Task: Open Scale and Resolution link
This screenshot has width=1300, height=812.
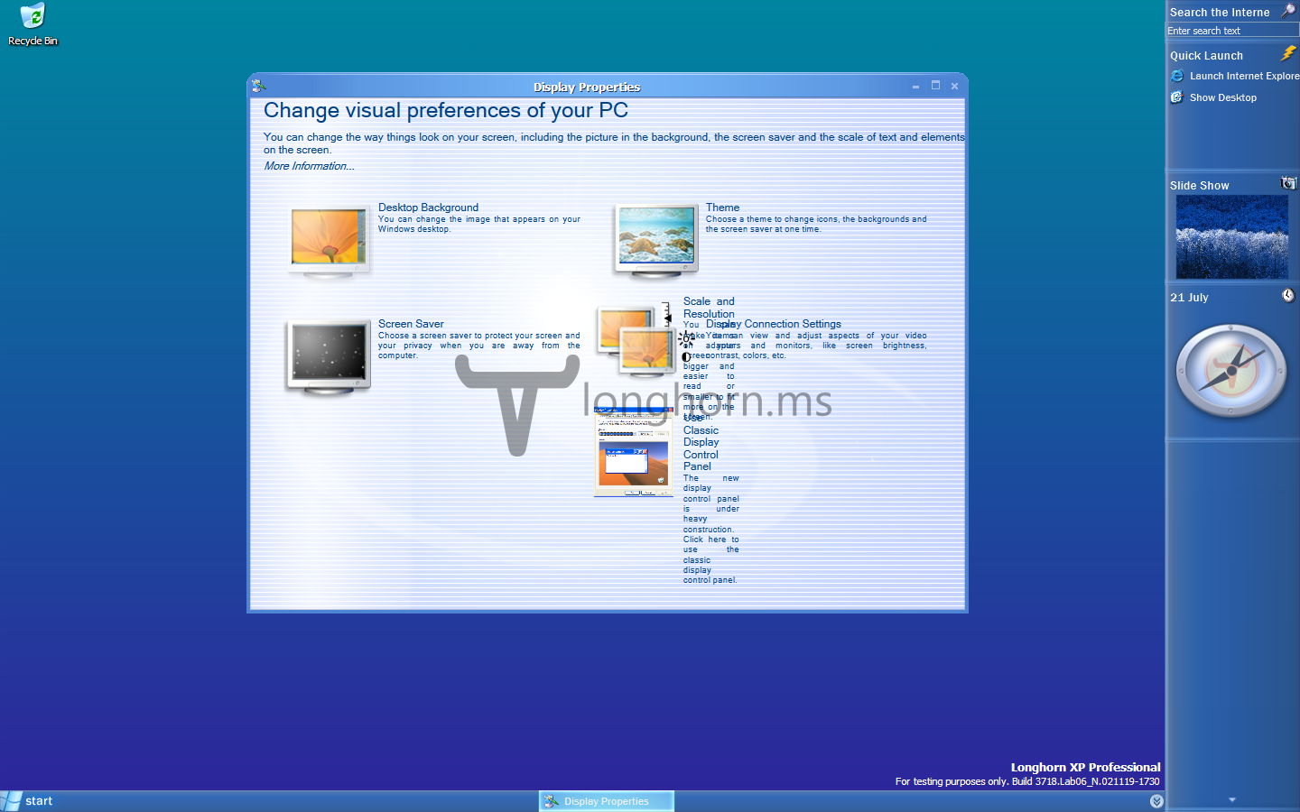Action: [x=709, y=308]
